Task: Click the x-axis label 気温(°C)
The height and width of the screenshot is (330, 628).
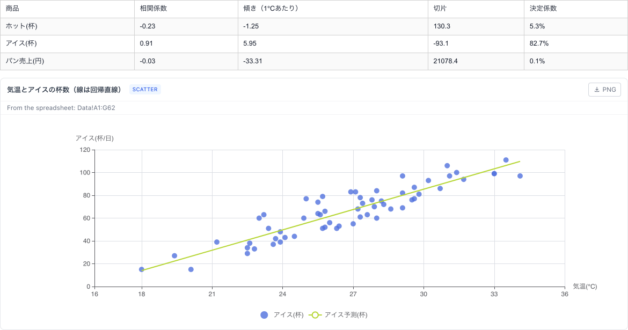Action: pos(585,287)
